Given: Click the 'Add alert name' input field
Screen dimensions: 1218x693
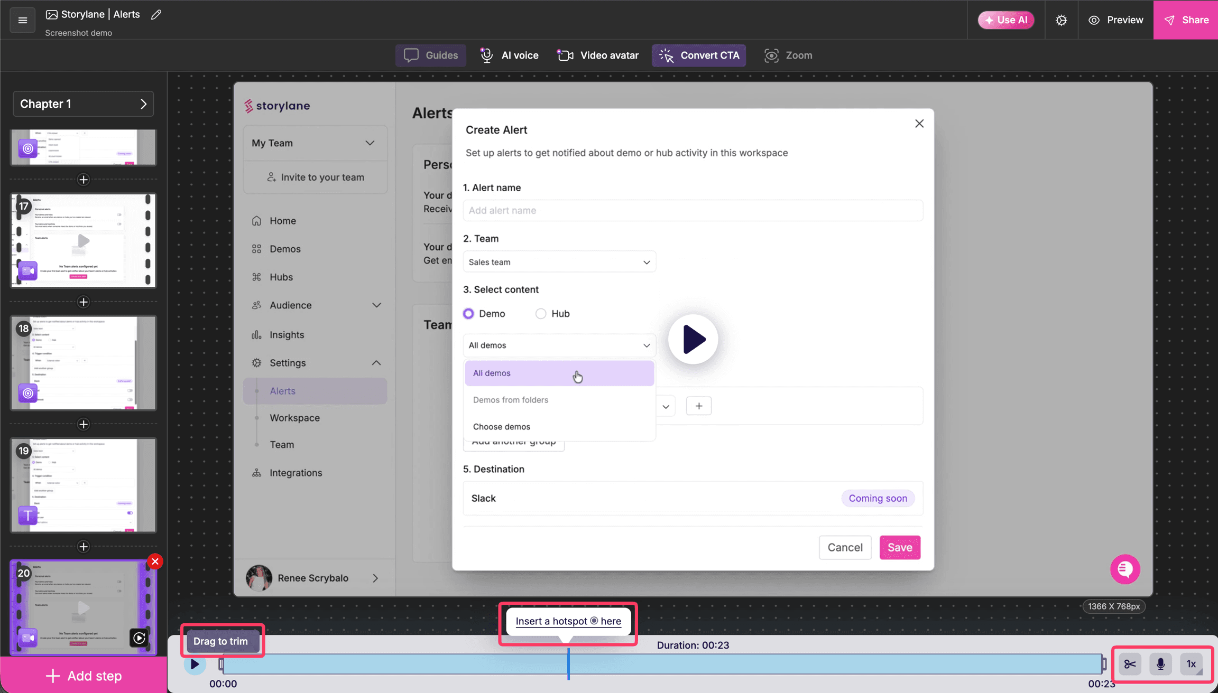Looking at the screenshot, I should (693, 210).
